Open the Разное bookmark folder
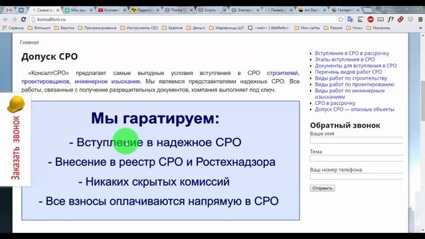Image resolution: width=425 pixels, height=239 pixels. (x=333, y=28)
